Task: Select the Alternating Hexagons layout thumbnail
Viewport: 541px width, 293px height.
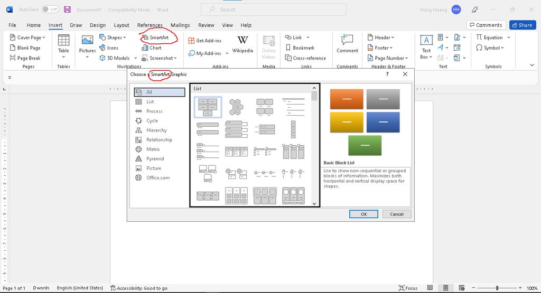Action: point(236,107)
